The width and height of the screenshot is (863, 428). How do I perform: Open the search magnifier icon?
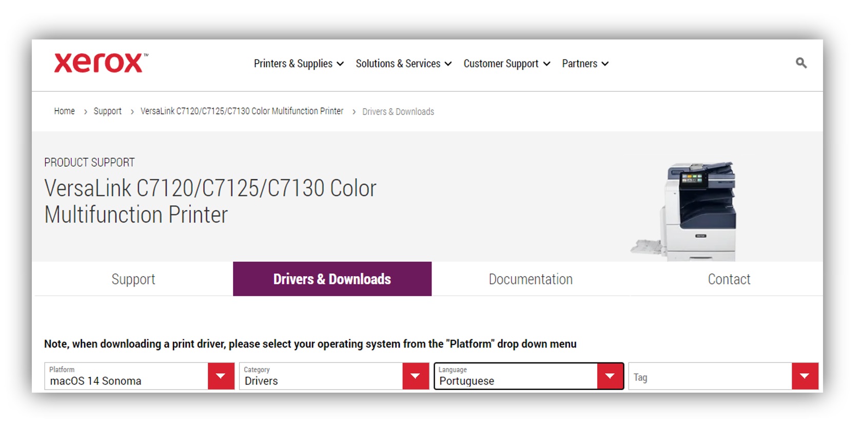[801, 63]
